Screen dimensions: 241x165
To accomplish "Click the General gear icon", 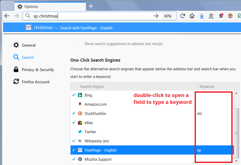I will (16, 45).
